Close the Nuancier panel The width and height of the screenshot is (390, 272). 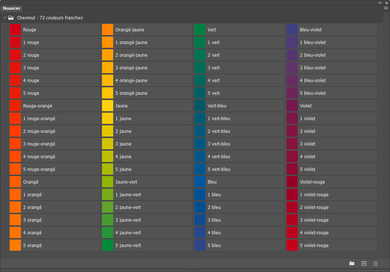(387, 3)
